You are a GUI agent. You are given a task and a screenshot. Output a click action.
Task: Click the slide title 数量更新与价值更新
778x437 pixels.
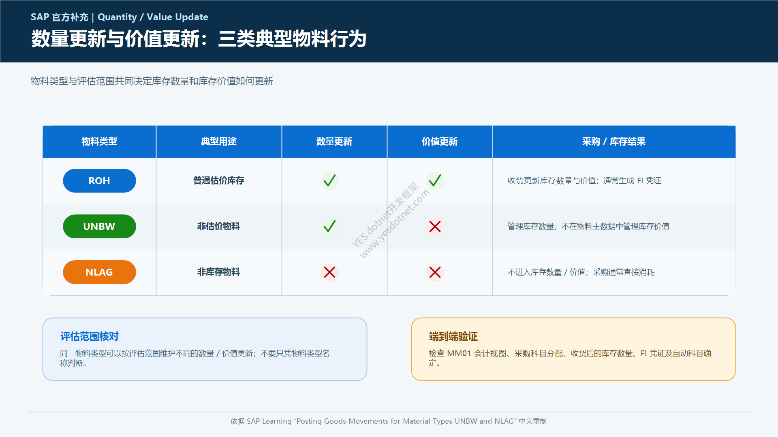tap(199, 39)
